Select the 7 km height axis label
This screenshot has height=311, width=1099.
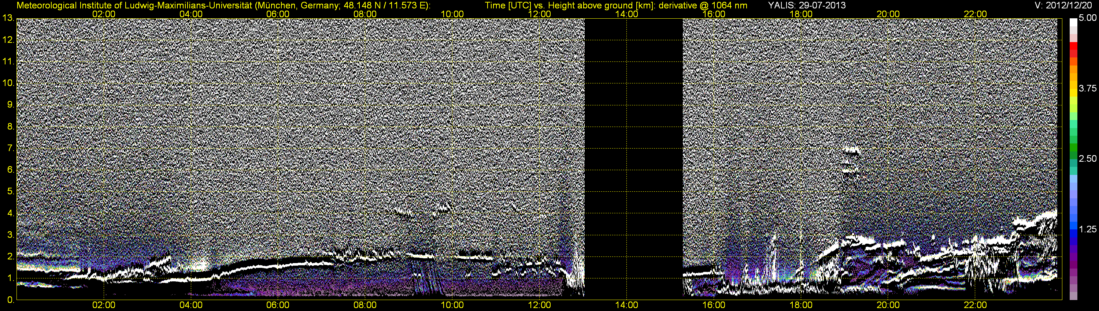[x=10, y=148]
